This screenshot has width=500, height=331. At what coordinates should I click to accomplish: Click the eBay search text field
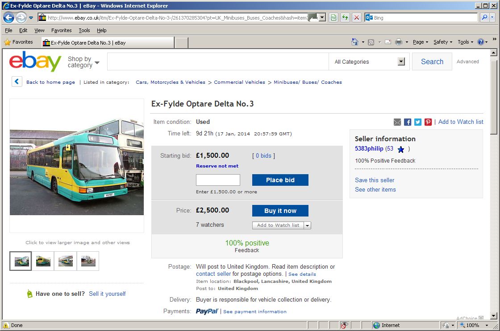pos(218,62)
